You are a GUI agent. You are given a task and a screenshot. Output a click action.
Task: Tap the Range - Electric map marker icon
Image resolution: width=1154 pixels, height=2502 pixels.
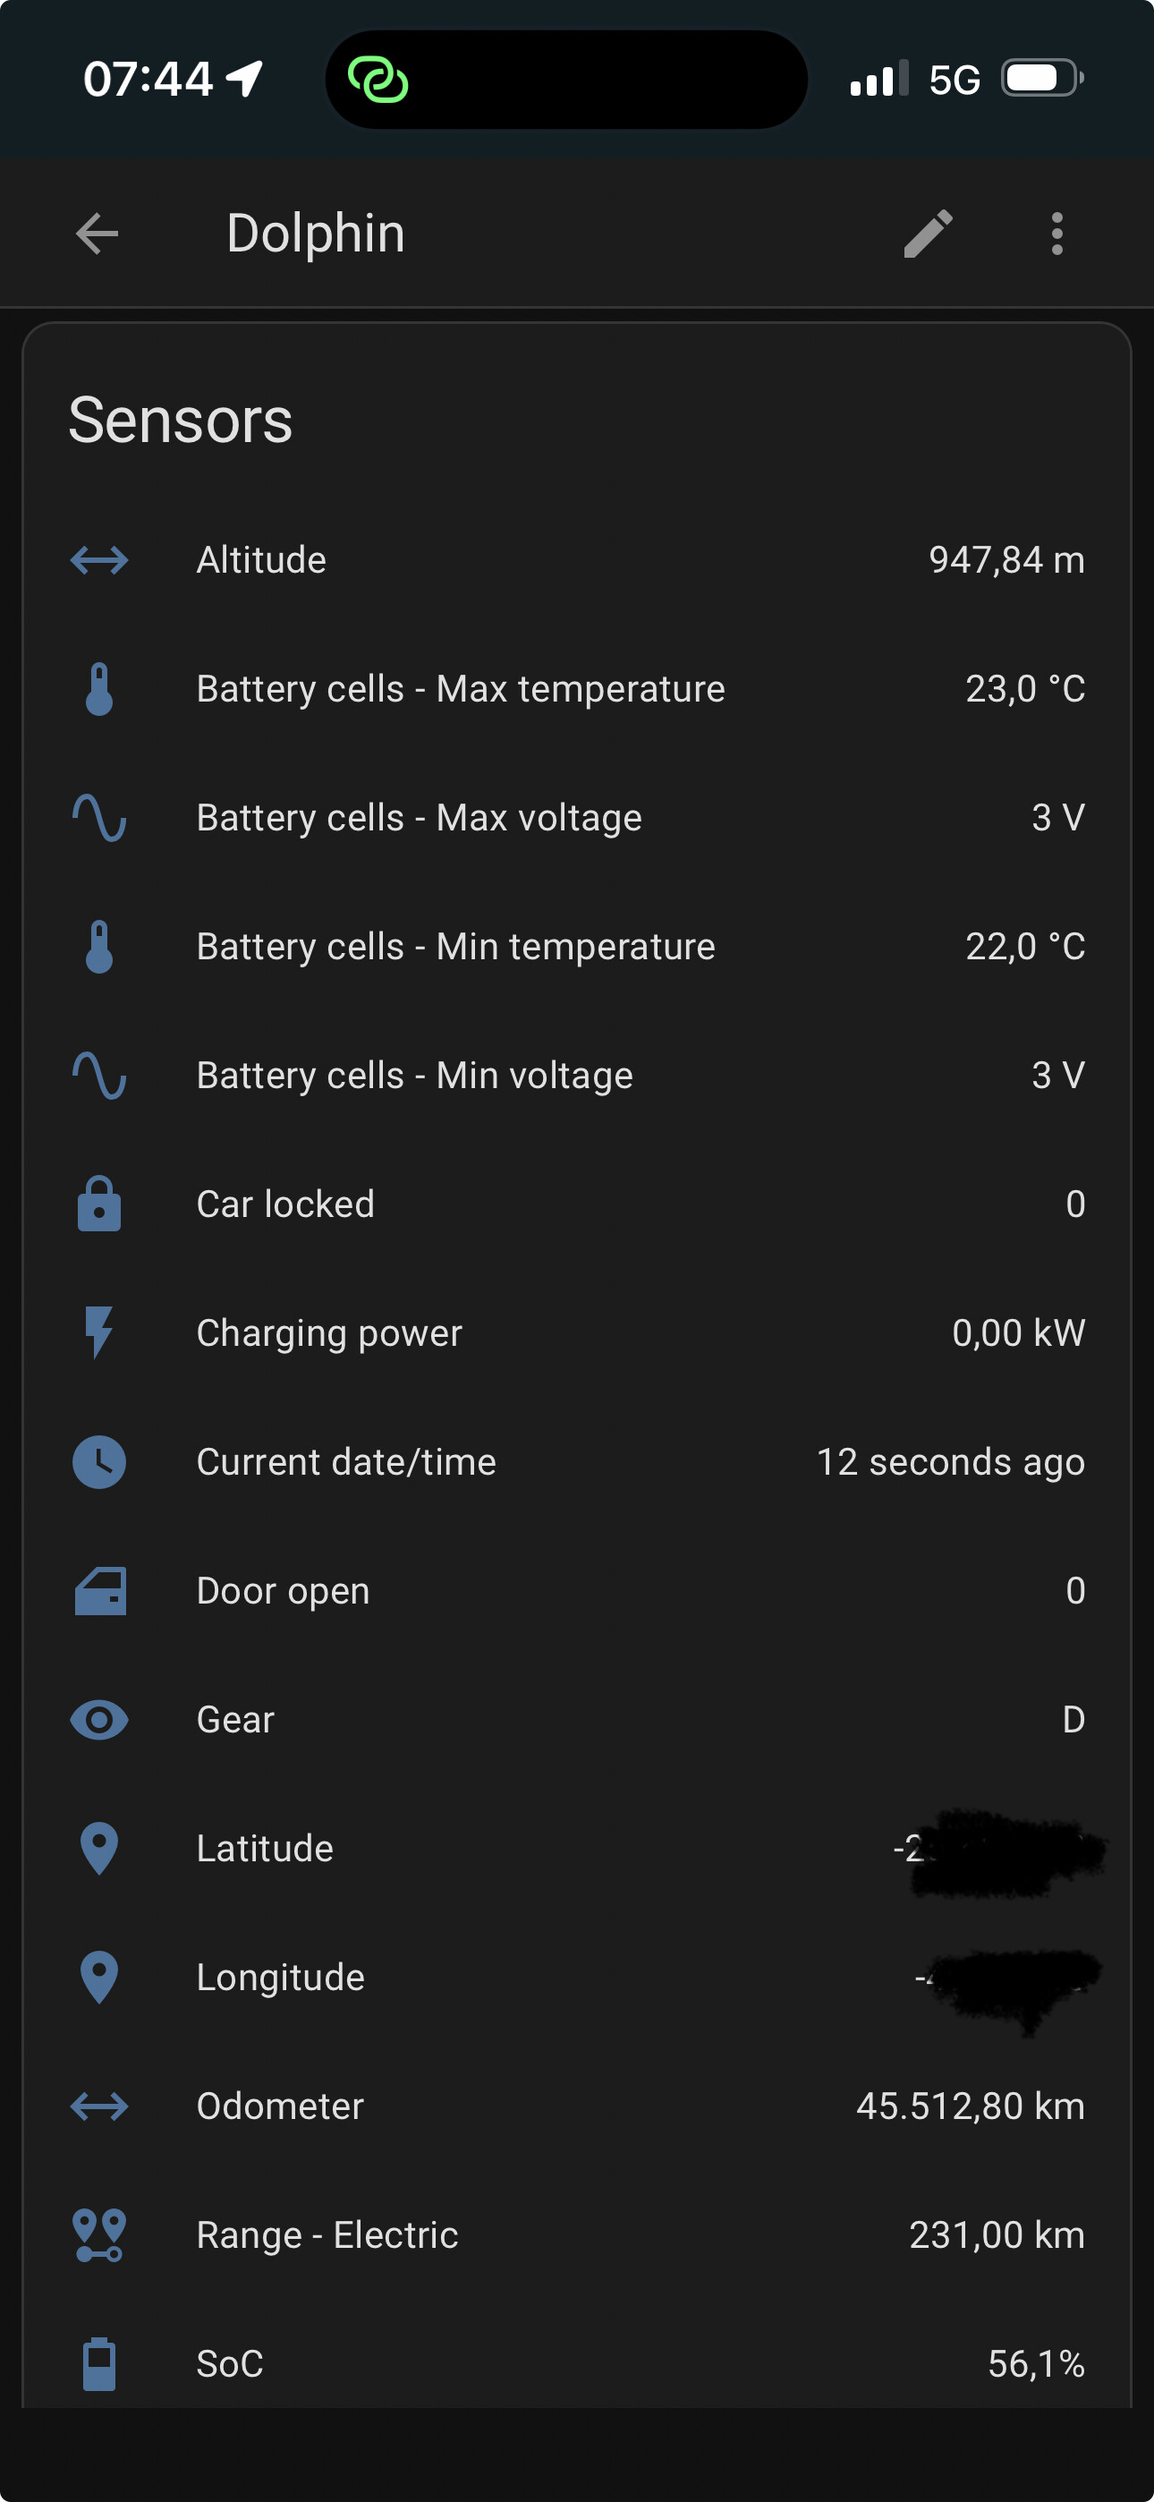pos(99,2235)
